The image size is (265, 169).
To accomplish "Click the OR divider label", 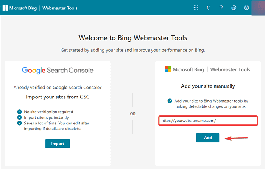I will 132,114.
